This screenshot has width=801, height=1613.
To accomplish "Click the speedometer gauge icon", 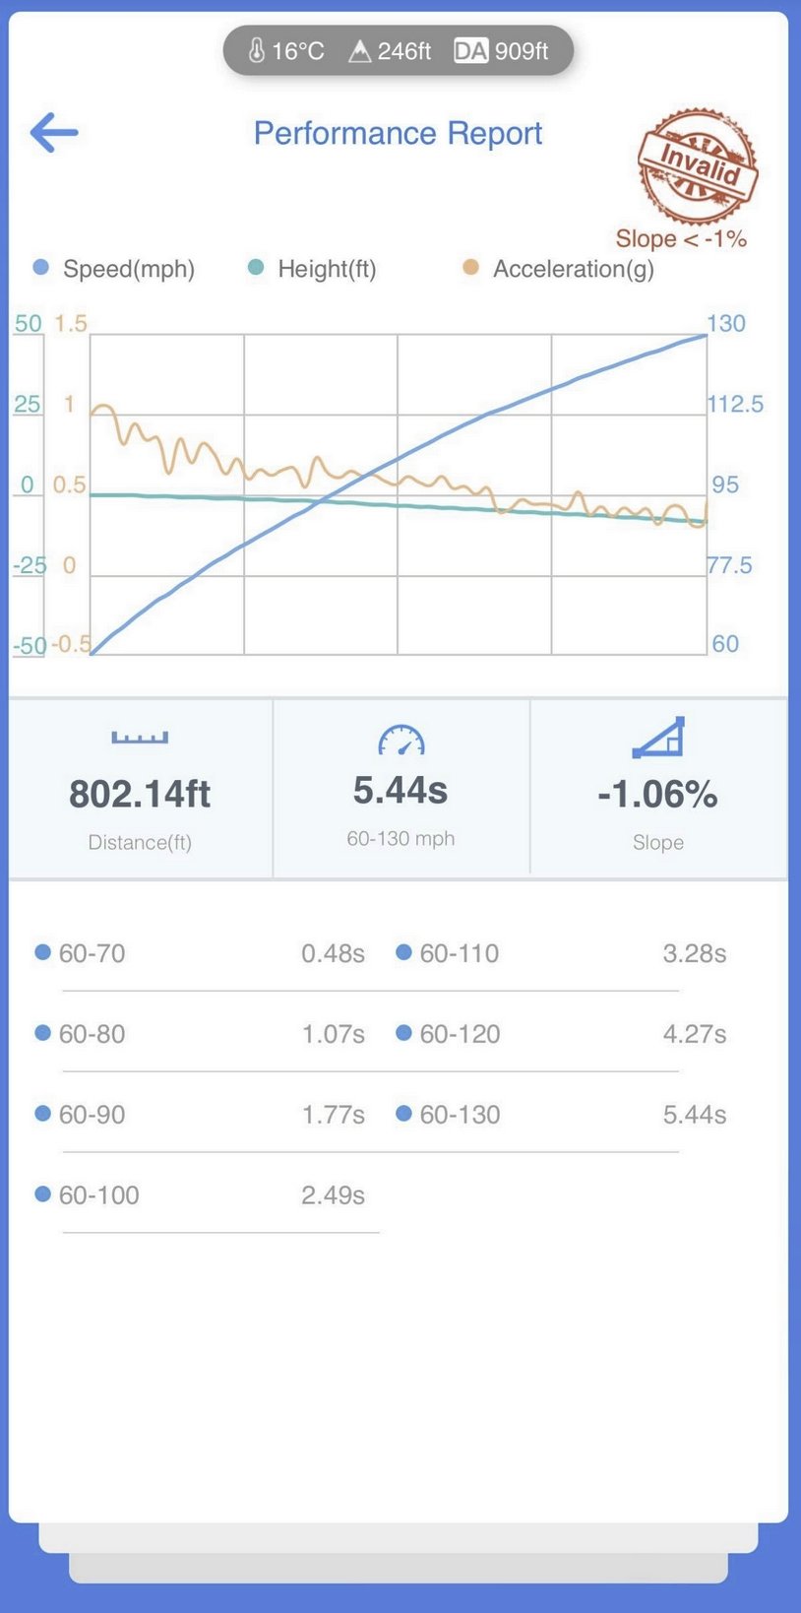I will coord(400,740).
